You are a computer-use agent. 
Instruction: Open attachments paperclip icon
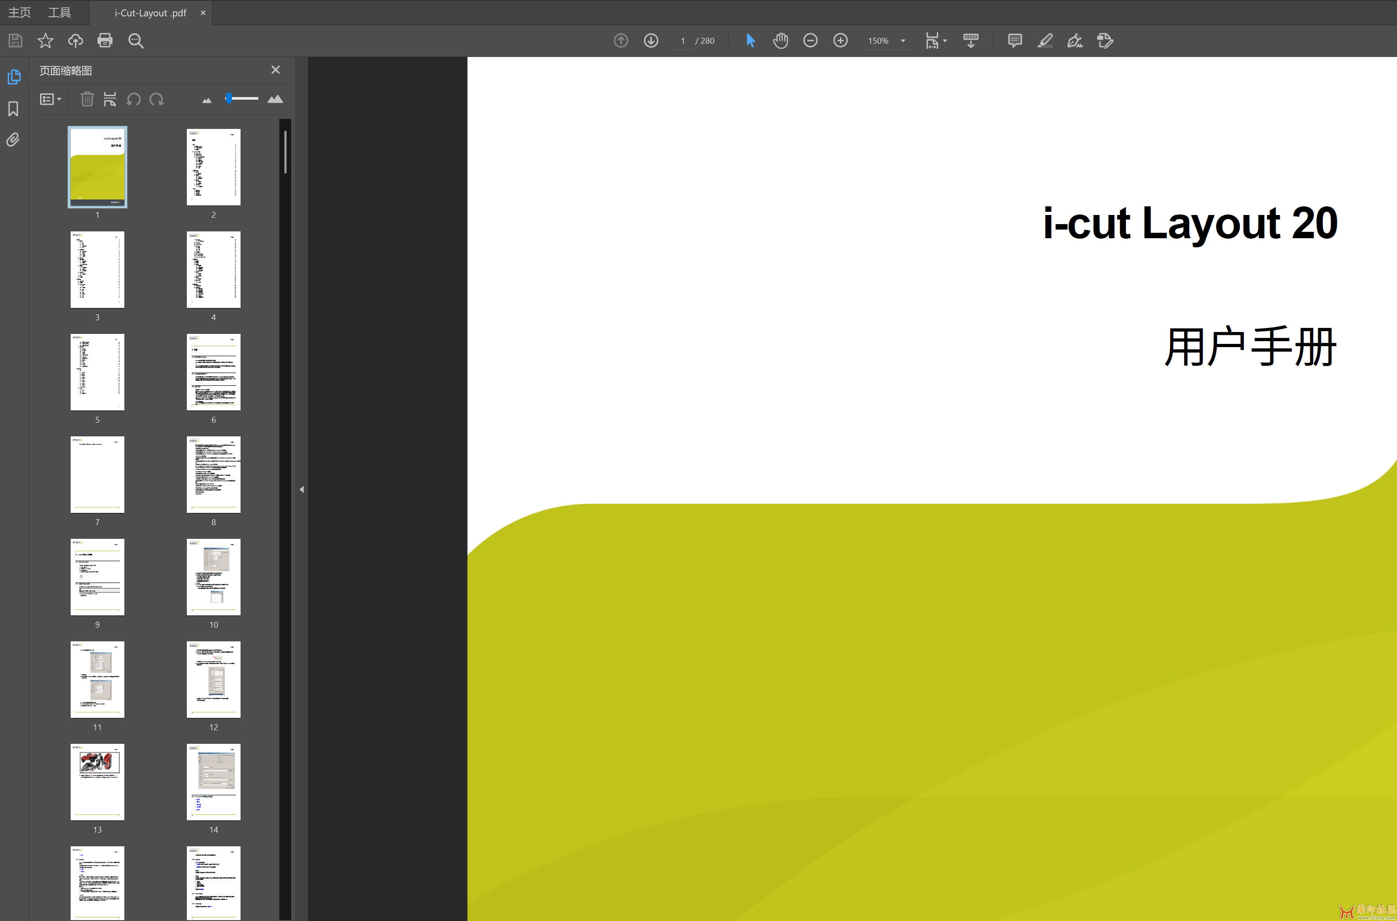pyautogui.click(x=13, y=140)
